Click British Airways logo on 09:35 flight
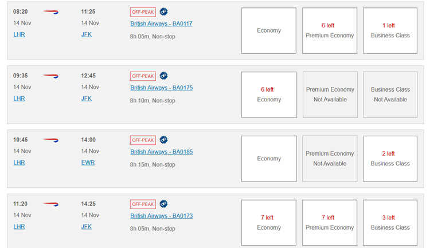430x248 pixels. click(50, 76)
